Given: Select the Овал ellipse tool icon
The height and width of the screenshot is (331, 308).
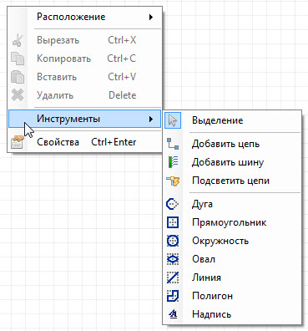Looking at the screenshot, I should [x=173, y=259].
